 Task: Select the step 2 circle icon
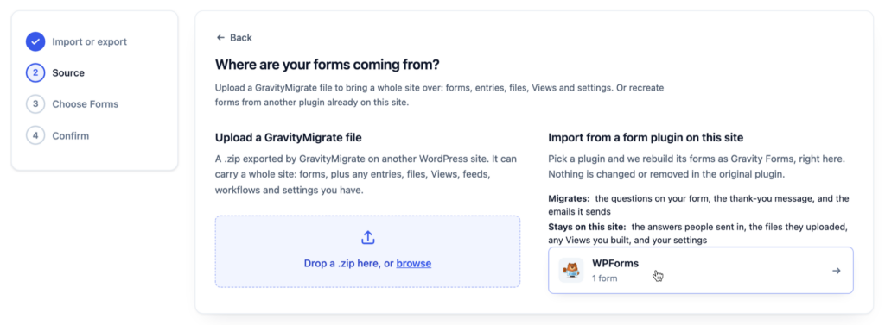point(35,72)
